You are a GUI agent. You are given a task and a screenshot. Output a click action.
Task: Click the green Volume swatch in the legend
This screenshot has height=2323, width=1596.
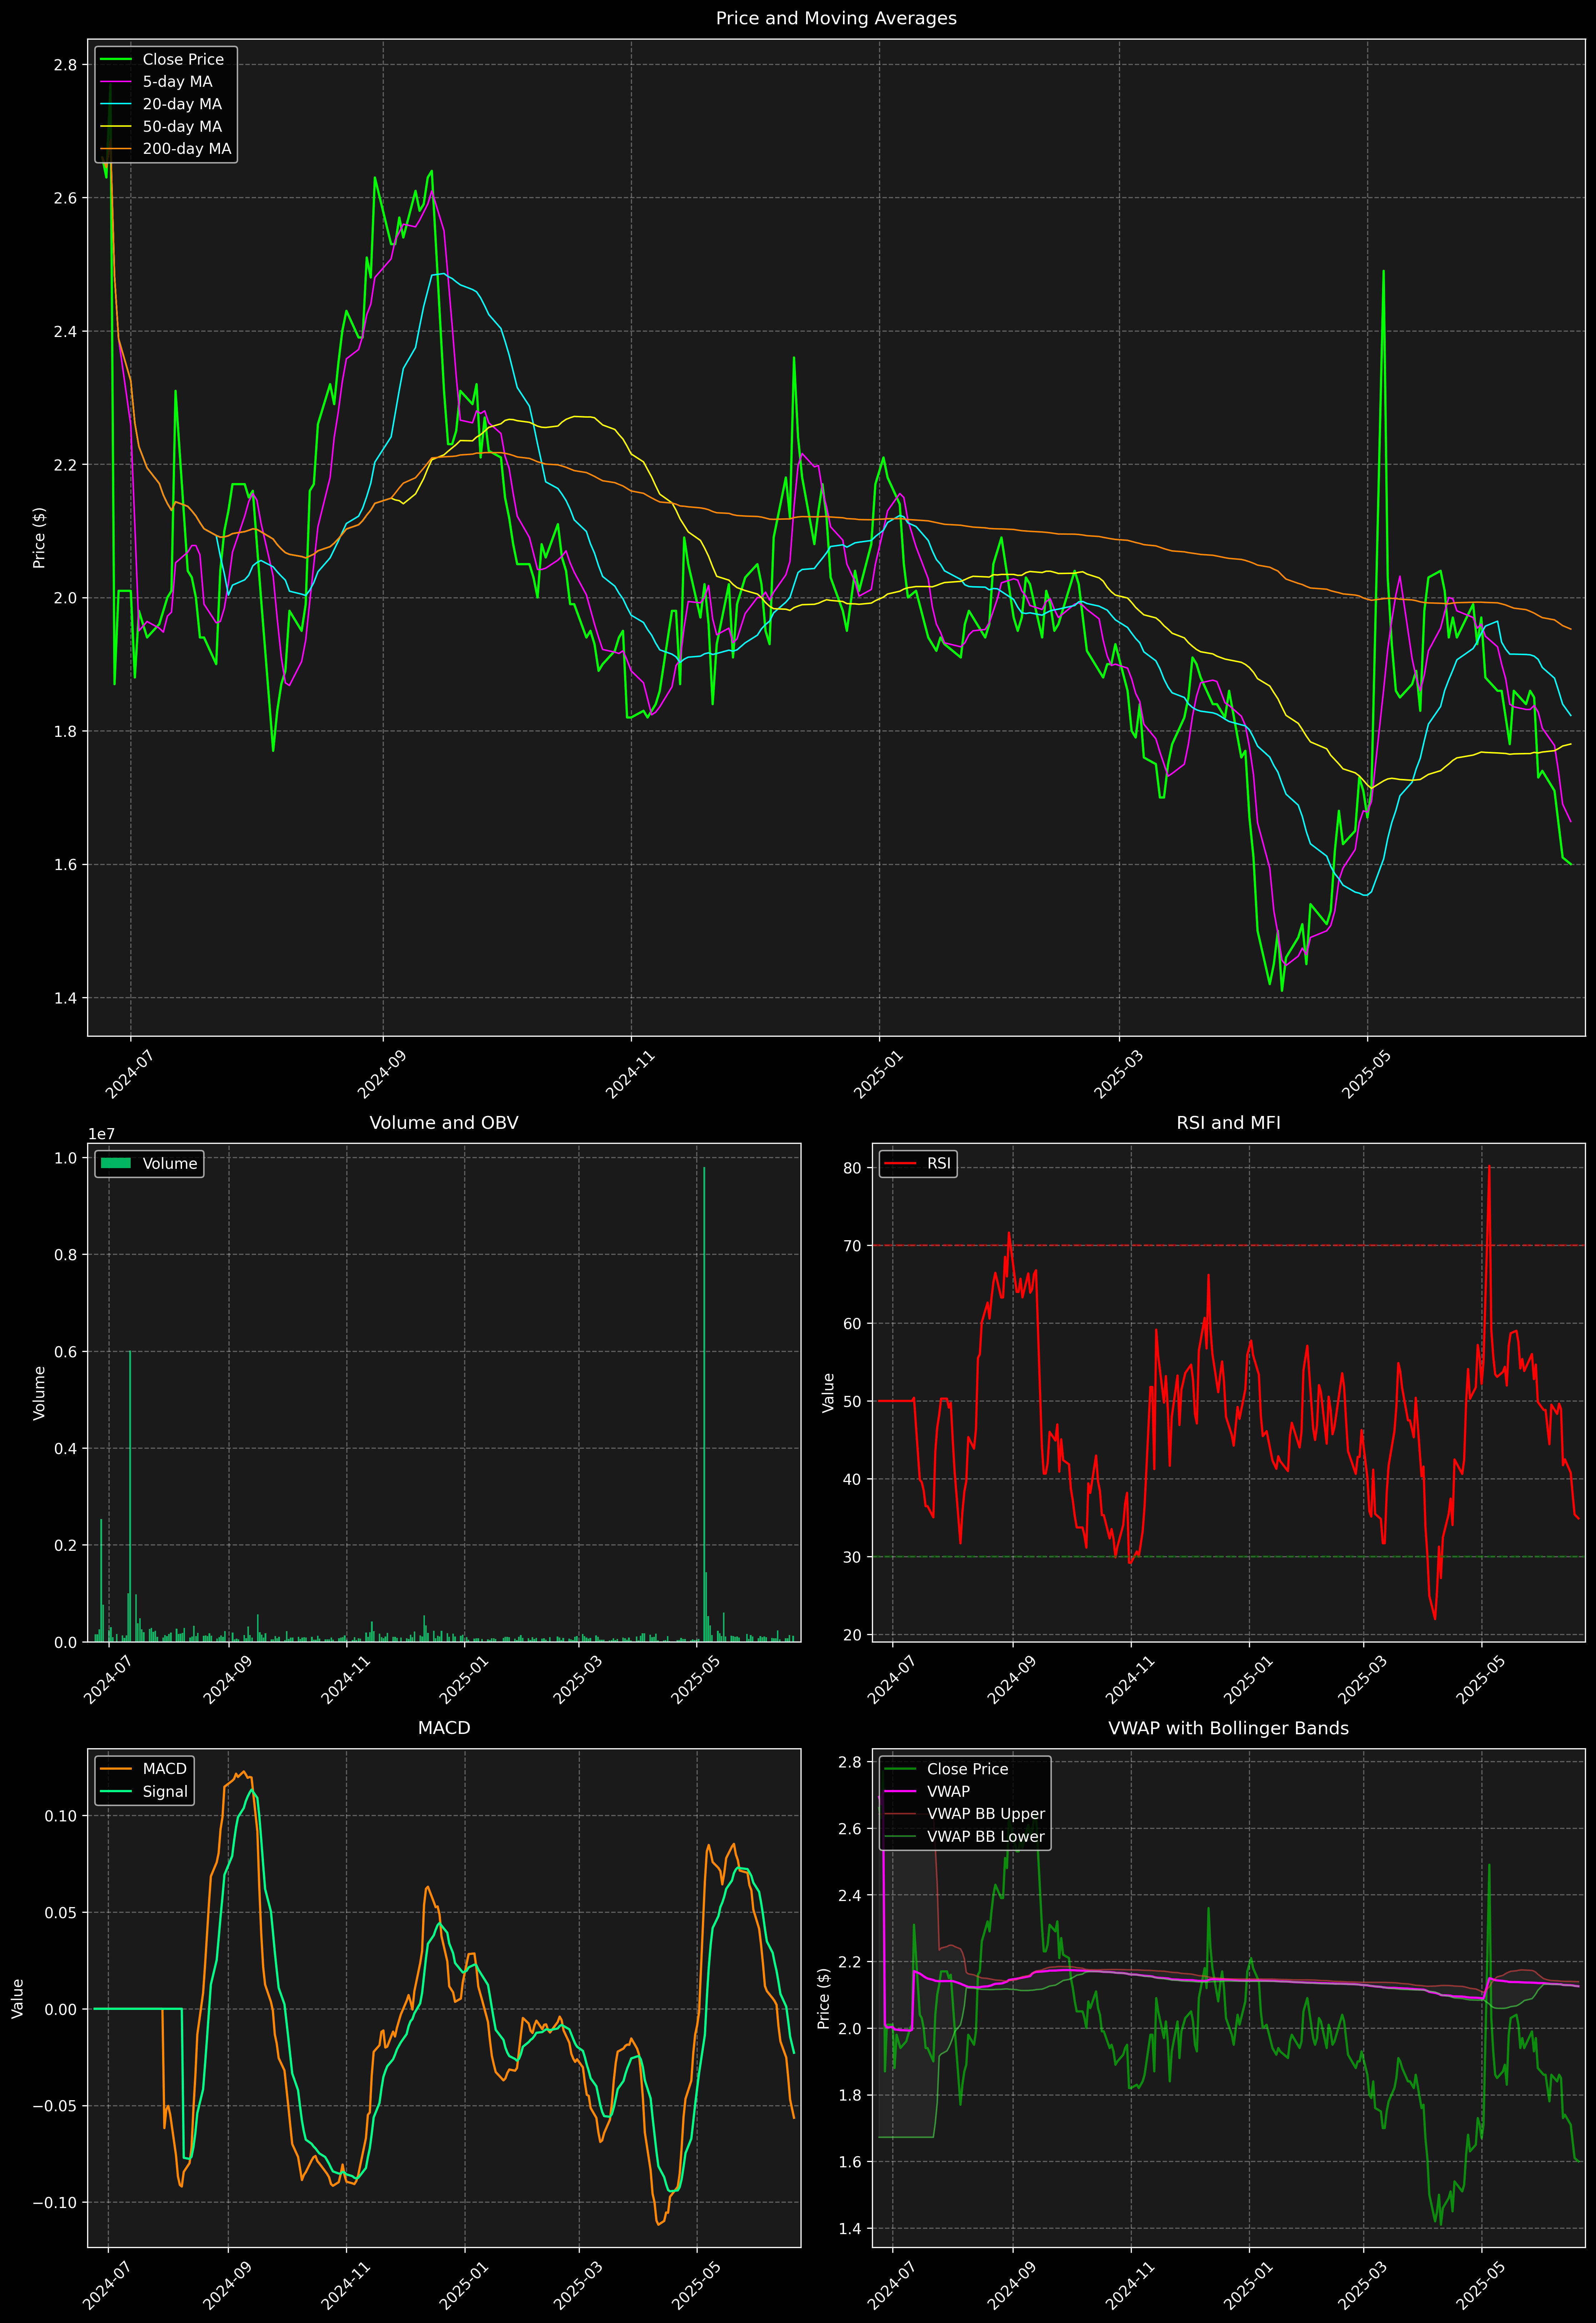click(116, 1163)
